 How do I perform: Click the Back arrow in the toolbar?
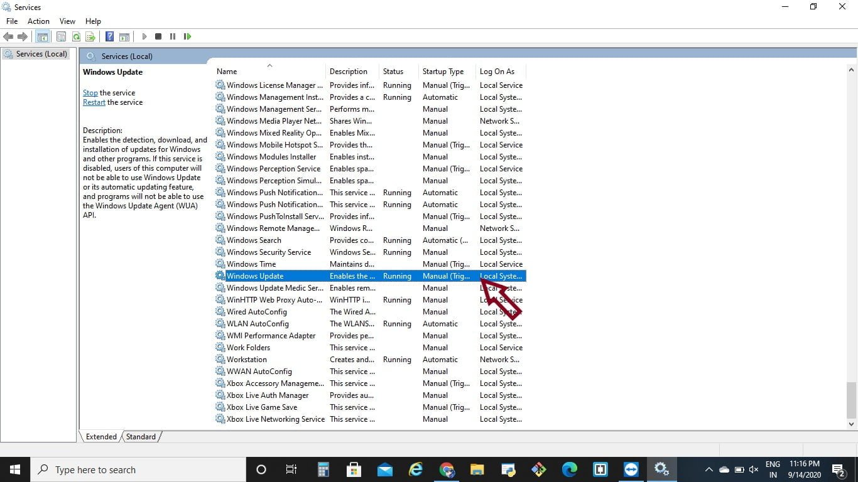point(8,36)
